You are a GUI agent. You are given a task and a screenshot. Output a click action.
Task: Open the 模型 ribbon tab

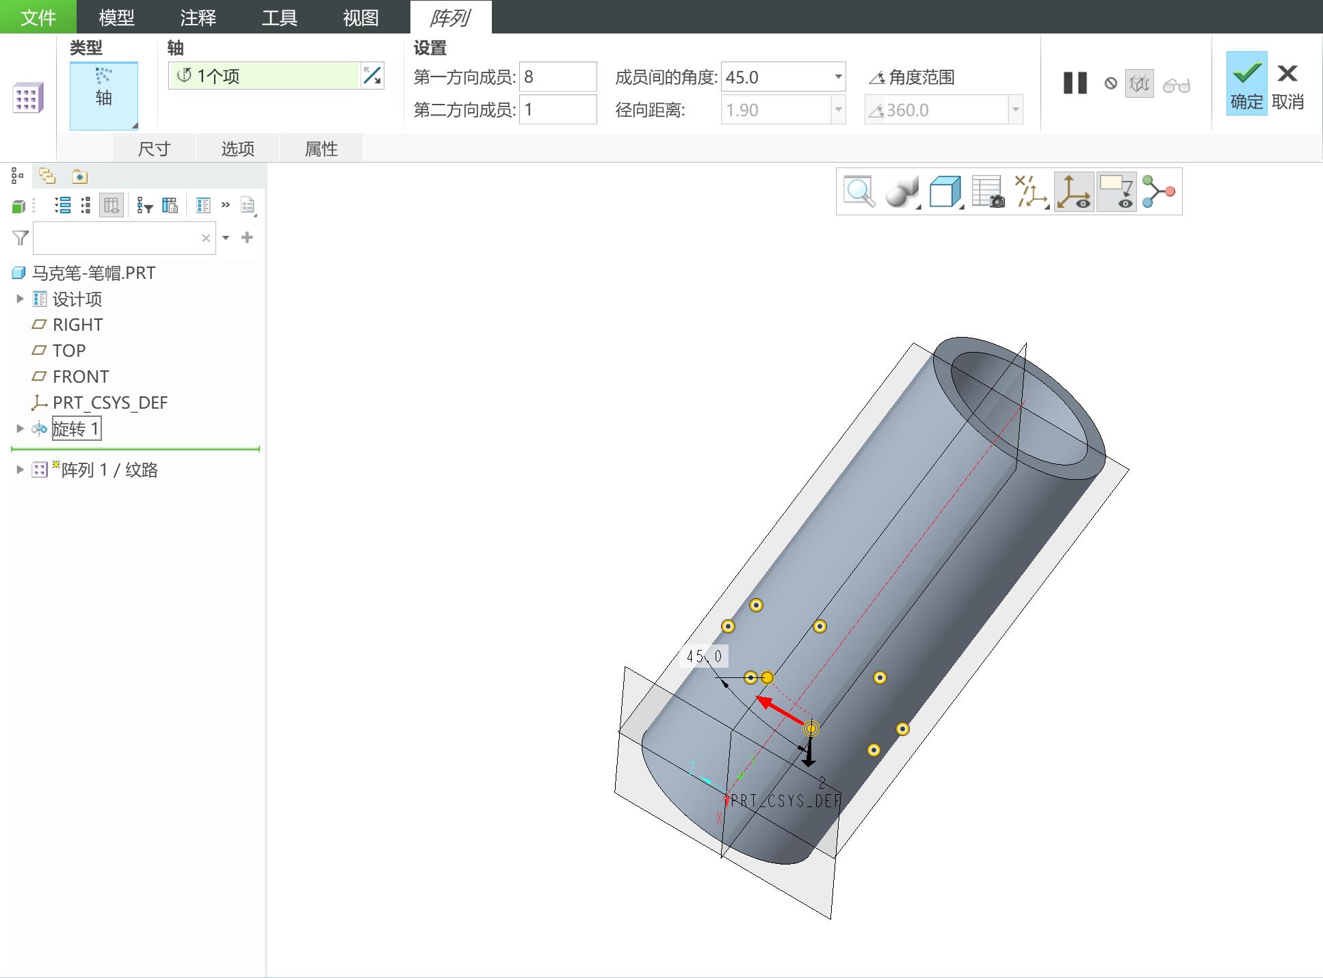pyautogui.click(x=116, y=17)
